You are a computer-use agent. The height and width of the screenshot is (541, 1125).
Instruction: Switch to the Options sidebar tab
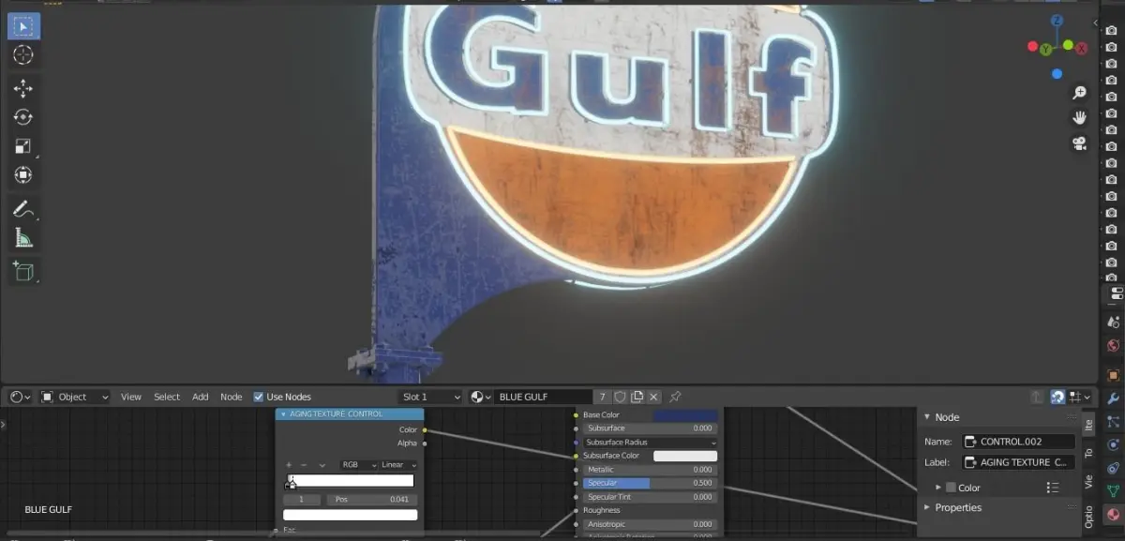pos(1088,517)
